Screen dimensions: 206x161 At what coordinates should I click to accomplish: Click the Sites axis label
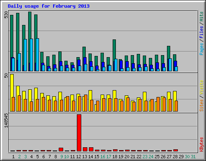[x=201, y=105]
